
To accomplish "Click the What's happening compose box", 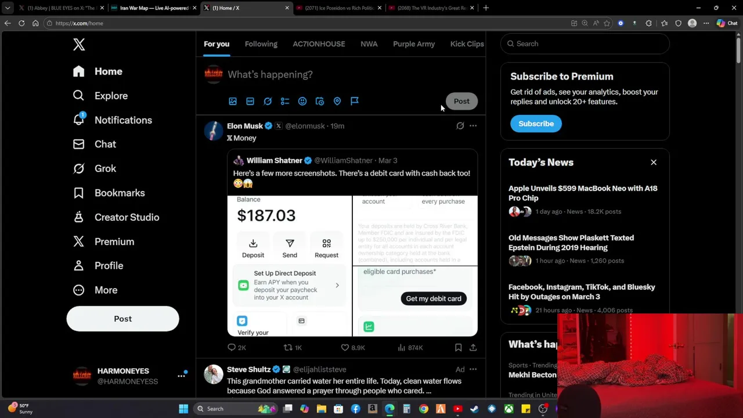I will [353, 74].
